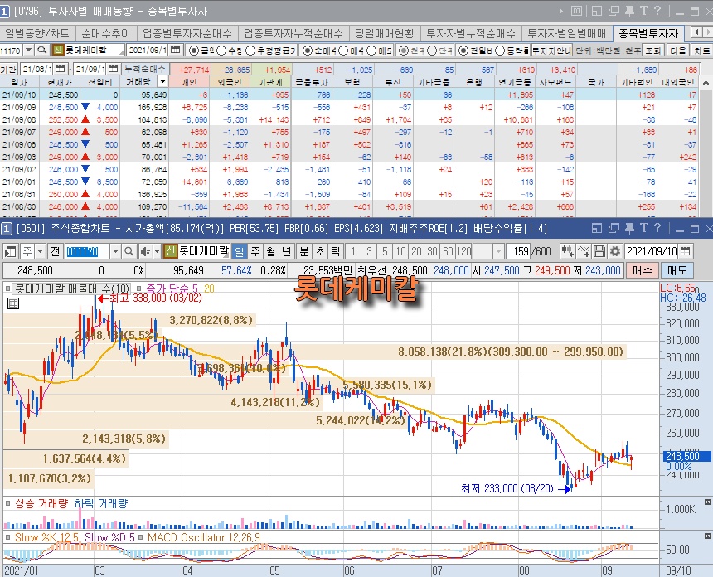
Task: Select the 매도 radio button
Action: [371, 51]
